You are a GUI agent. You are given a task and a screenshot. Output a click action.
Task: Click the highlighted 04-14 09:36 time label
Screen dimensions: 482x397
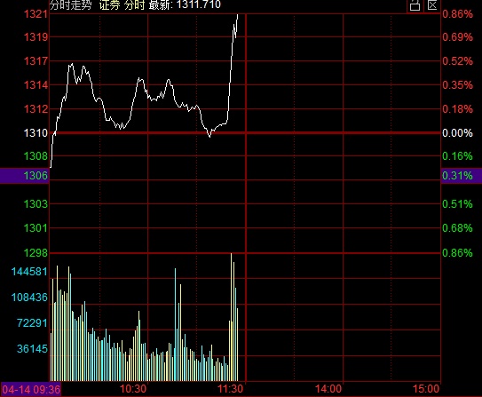pos(31,390)
